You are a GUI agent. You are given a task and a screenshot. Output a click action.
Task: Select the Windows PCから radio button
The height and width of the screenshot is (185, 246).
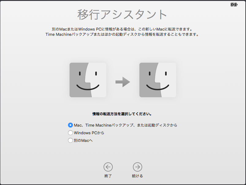(70, 133)
